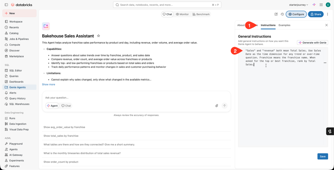Close the configure panel
The width and height of the screenshot is (334, 170).
click(x=326, y=25)
